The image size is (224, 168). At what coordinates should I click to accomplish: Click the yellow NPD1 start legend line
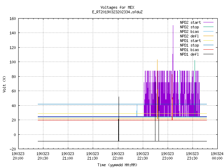coord(208,41)
